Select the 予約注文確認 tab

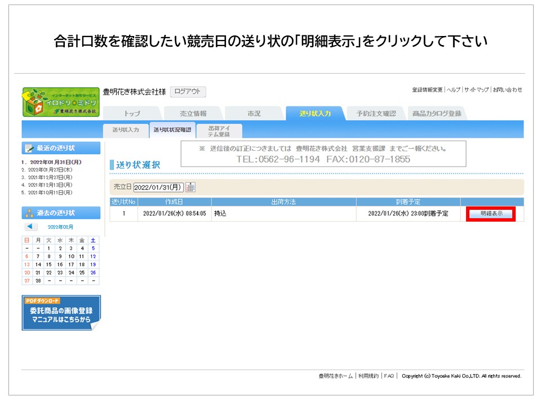(376, 114)
